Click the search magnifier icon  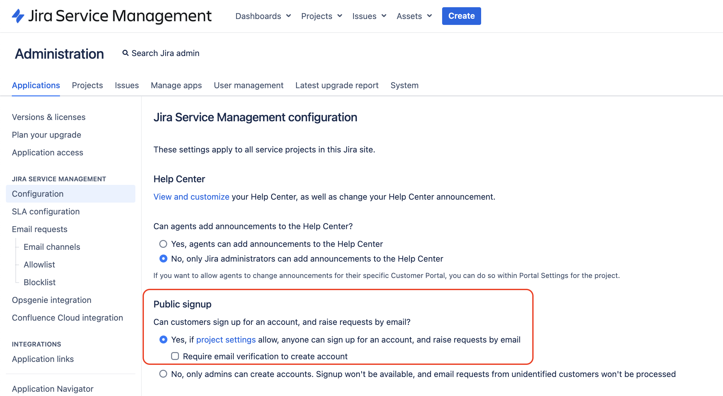coord(125,53)
